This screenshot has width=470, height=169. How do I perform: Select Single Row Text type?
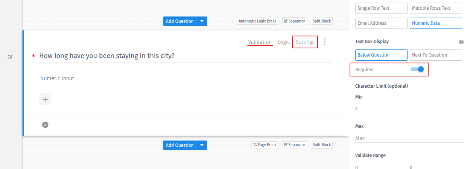point(381,8)
